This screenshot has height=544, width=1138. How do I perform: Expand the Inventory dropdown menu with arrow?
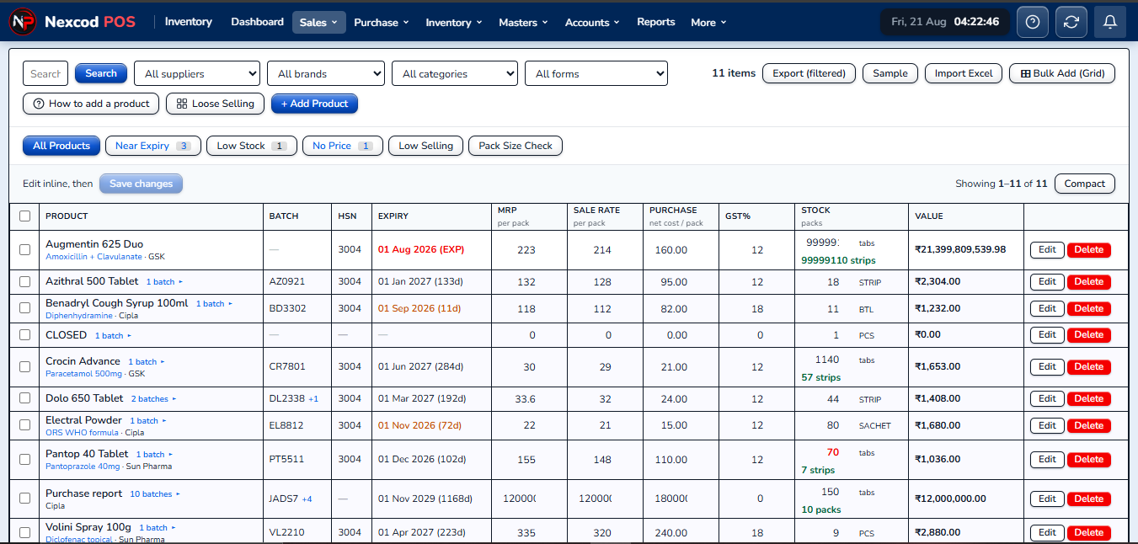(x=454, y=22)
